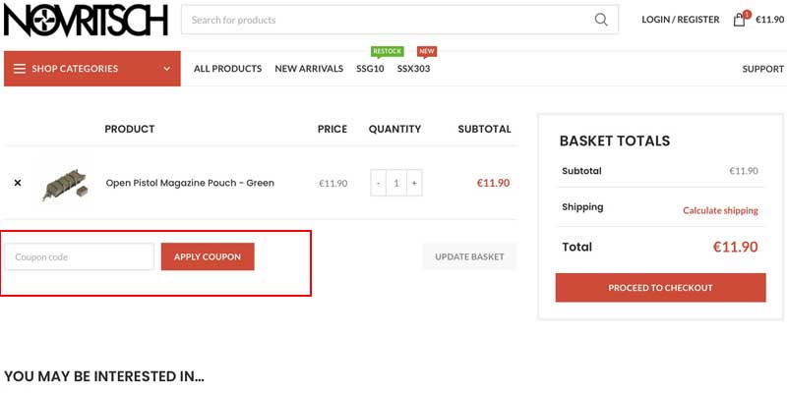Click the Novritsch logo
The width and height of the screenshot is (787, 393).
[86, 20]
